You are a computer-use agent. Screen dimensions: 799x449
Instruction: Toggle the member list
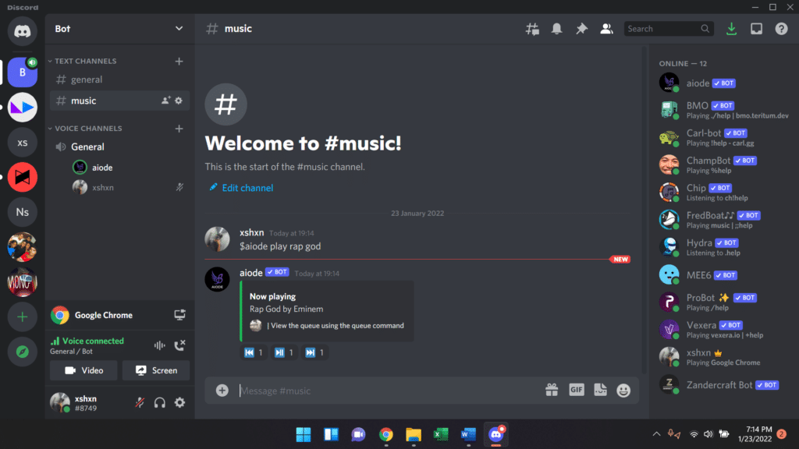pos(607,28)
